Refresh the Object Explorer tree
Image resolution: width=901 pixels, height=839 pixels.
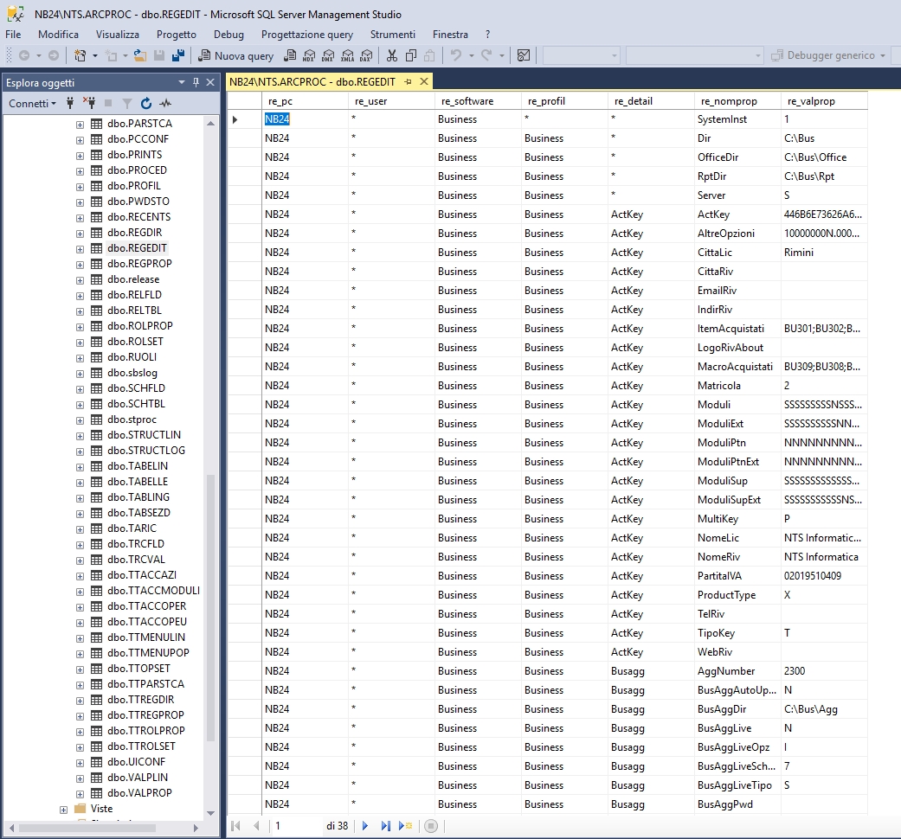[146, 104]
